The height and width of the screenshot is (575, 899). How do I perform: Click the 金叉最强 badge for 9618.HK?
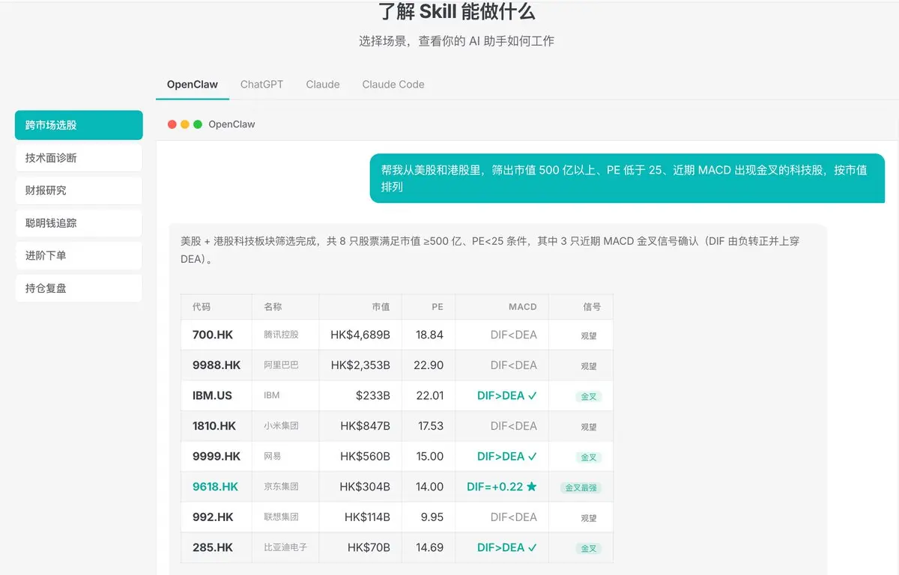point(581,487)
